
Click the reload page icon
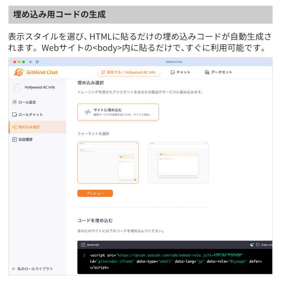[37, 62]
